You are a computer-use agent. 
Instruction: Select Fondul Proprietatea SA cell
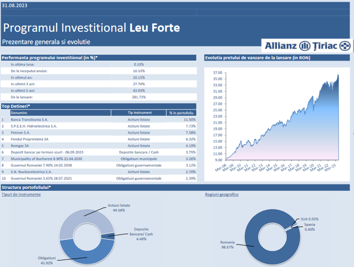click(x=29, y=139)
